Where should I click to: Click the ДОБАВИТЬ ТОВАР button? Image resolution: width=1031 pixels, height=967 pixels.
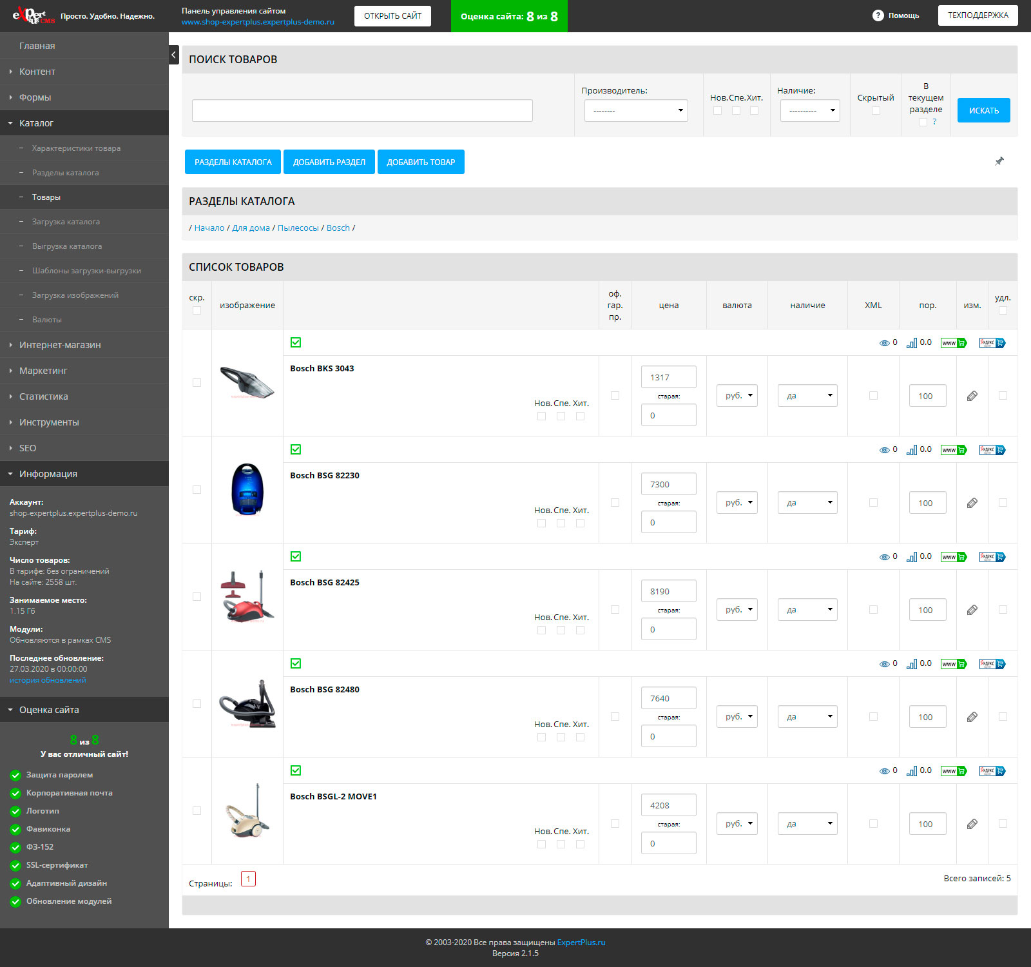pyautogui.click(x=421, y=162)
